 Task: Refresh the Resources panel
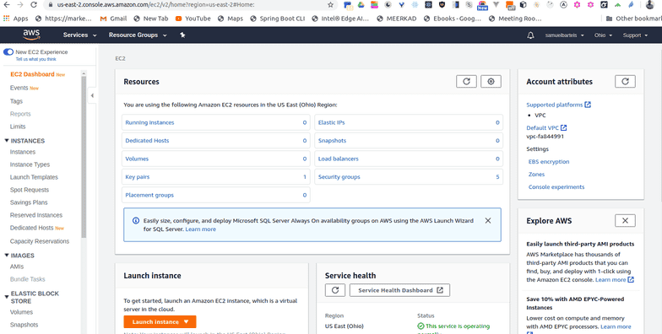466,81
